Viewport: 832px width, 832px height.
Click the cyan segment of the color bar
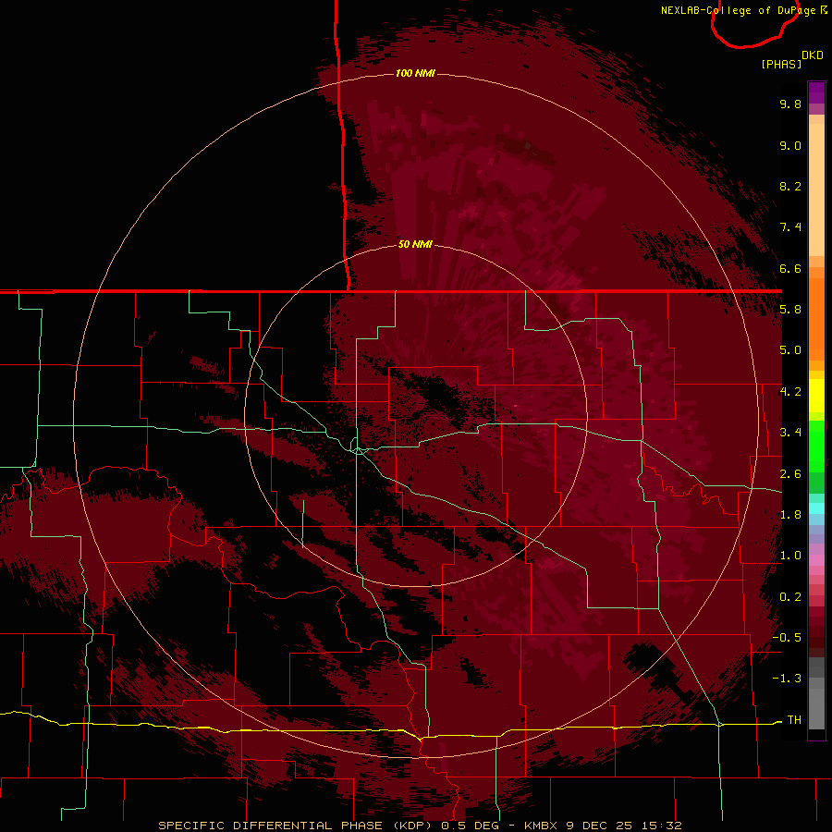click(816, 508)
